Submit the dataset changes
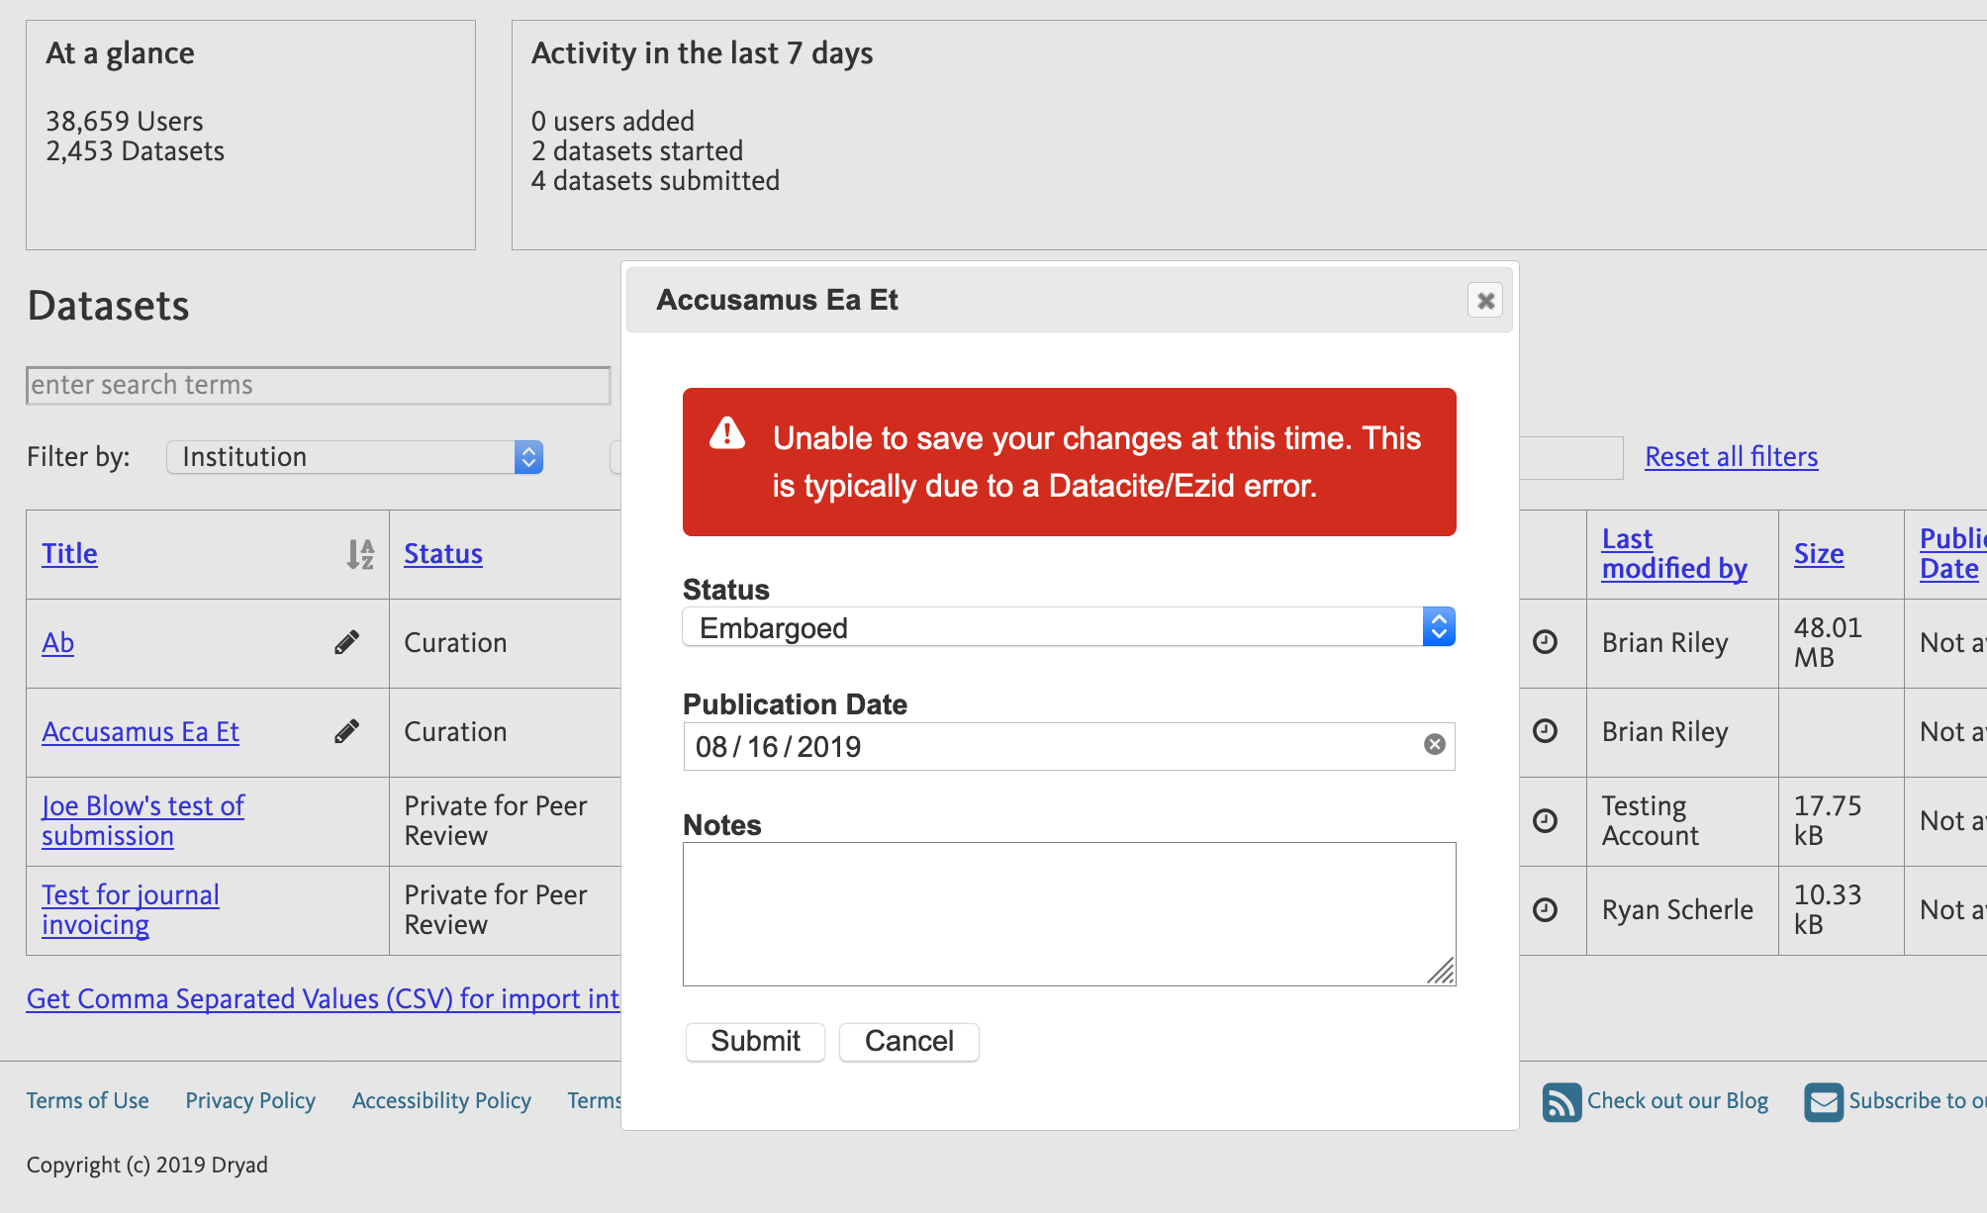The image size is (1987, 1213). [754, 1041]
